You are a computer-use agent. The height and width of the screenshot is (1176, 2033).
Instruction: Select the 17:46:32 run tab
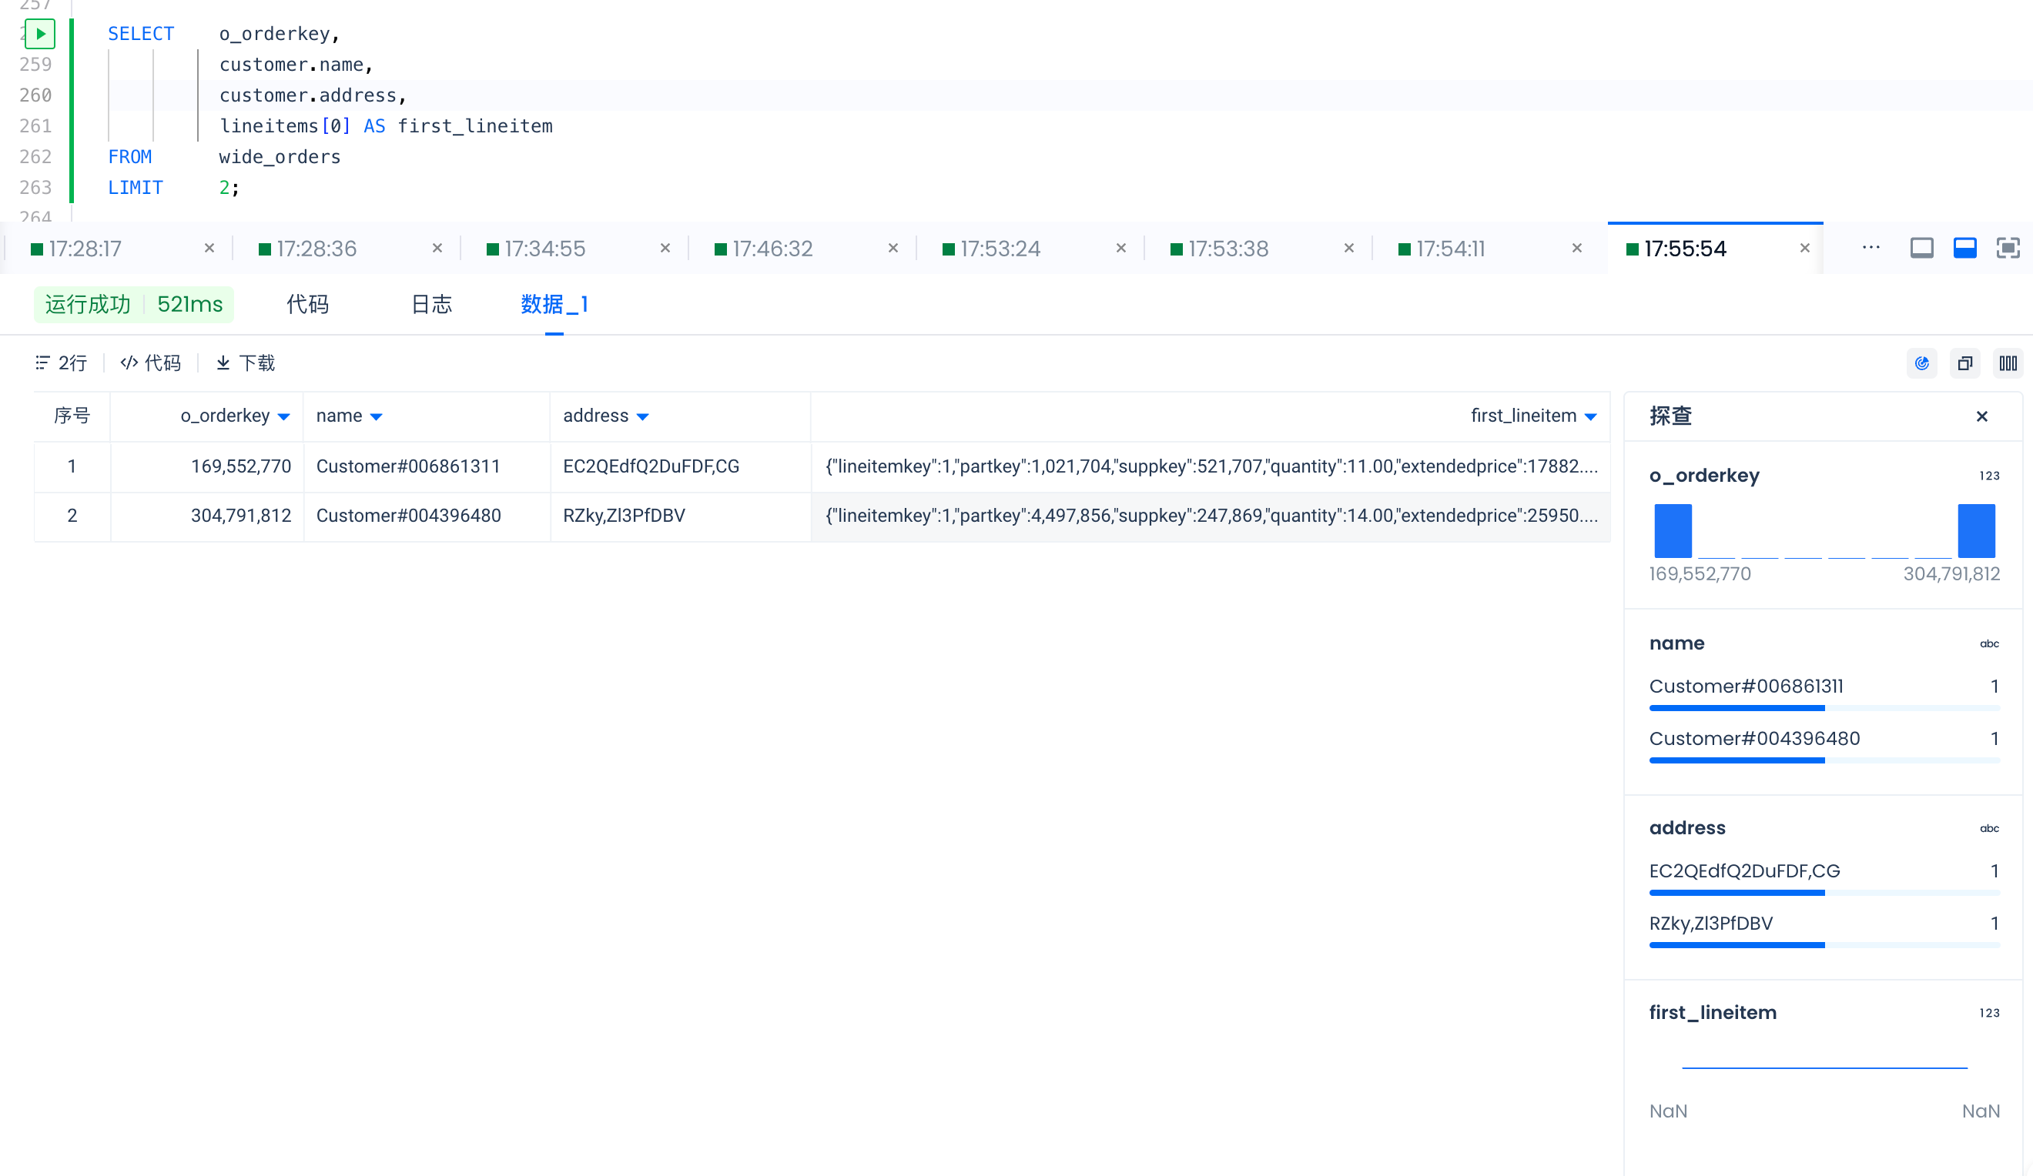pyautogui.click(x=772, y=249)
